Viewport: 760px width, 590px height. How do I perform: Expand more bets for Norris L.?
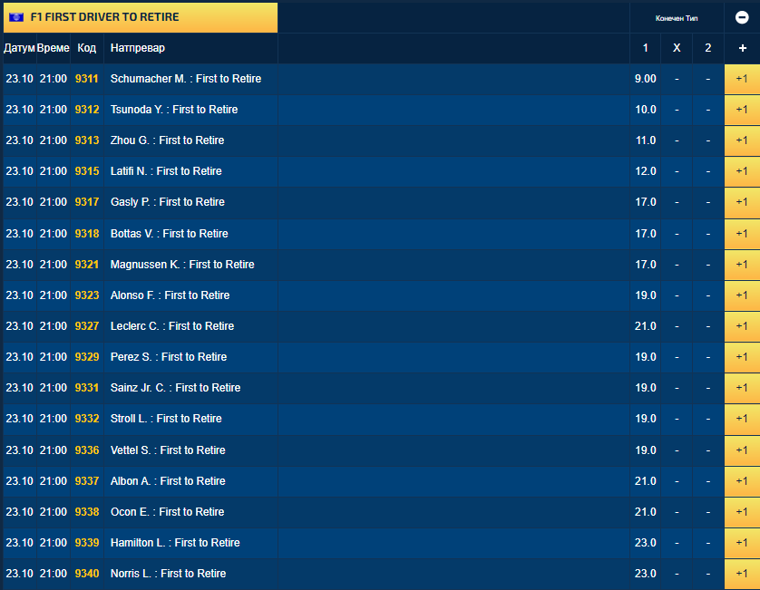point(742,574)
